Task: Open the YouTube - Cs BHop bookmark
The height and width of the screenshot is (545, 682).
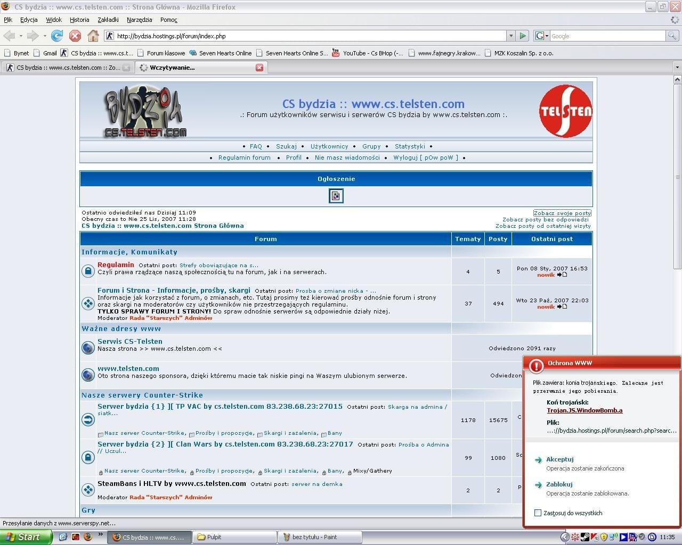Action: (368, 53)
